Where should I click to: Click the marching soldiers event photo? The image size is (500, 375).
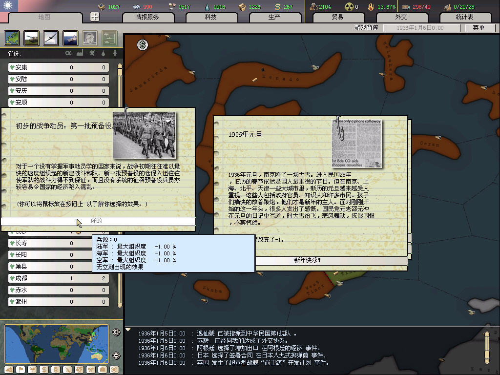coord(144,135)
